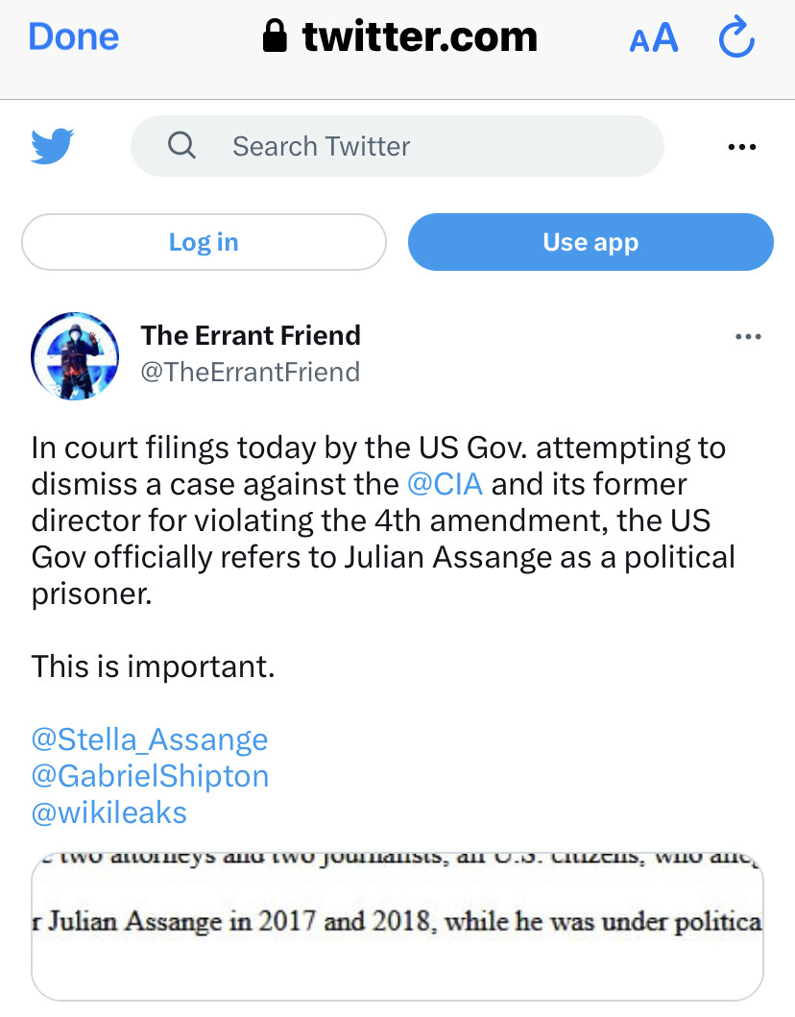The height and width of the screenshot is (1017, 795).
Task: Open The Errant Friend profile avatar
Action: [x=75, y=355]
